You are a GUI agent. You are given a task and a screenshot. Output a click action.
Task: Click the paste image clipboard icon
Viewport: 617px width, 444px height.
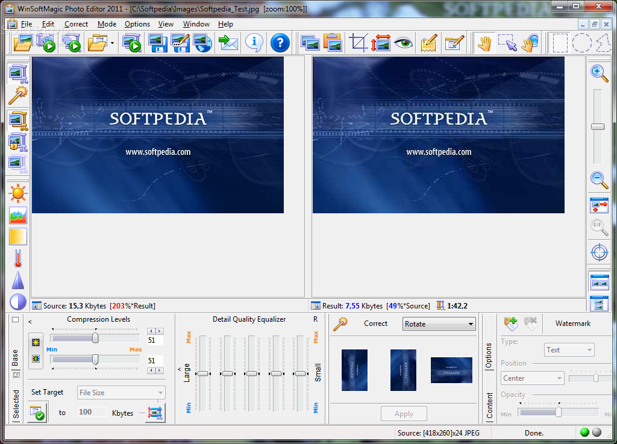[333, 43]
